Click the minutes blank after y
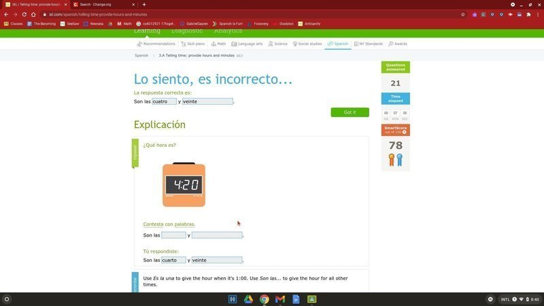This screenshot has height=306, width=544. pyautogui.click(x=216, y=235)
